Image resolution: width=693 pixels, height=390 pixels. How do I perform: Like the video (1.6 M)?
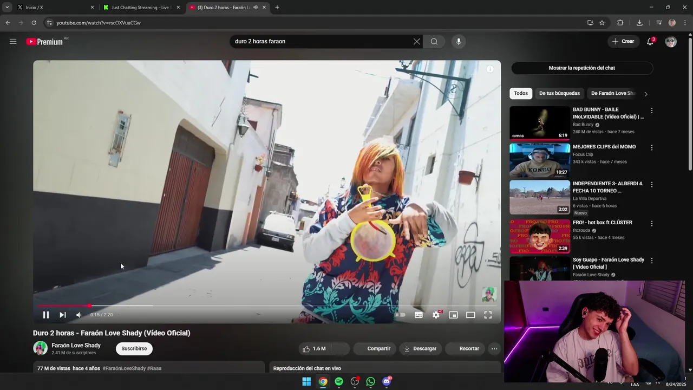click(315, 349)
